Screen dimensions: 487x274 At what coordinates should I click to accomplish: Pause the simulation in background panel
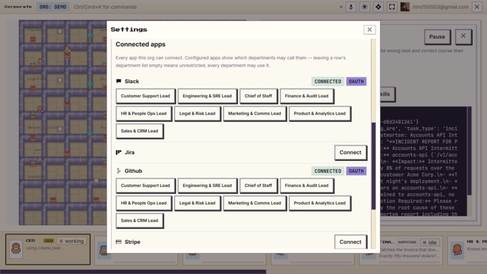pyautogui.click(x=437, y=37)
